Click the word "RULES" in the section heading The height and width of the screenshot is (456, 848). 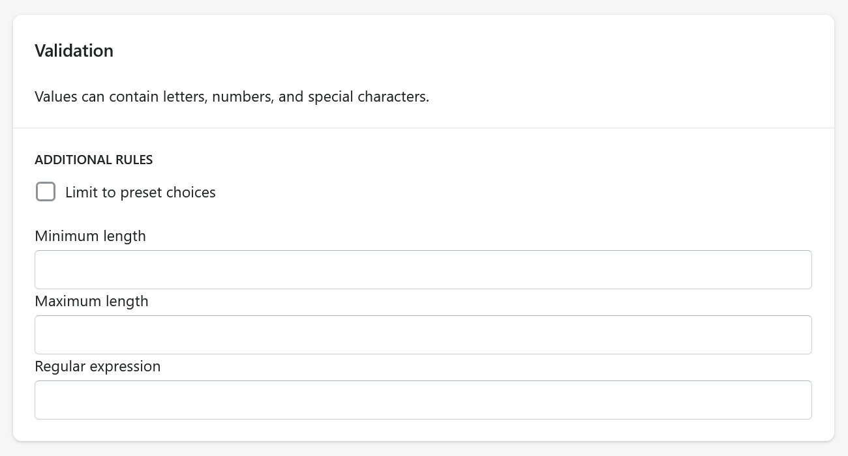134,160
